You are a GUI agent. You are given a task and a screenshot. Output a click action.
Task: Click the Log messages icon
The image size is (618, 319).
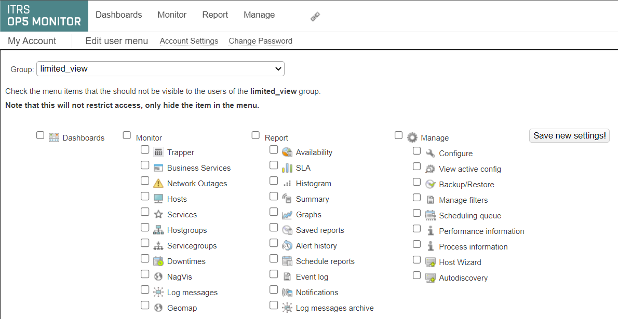click(158, 292)
